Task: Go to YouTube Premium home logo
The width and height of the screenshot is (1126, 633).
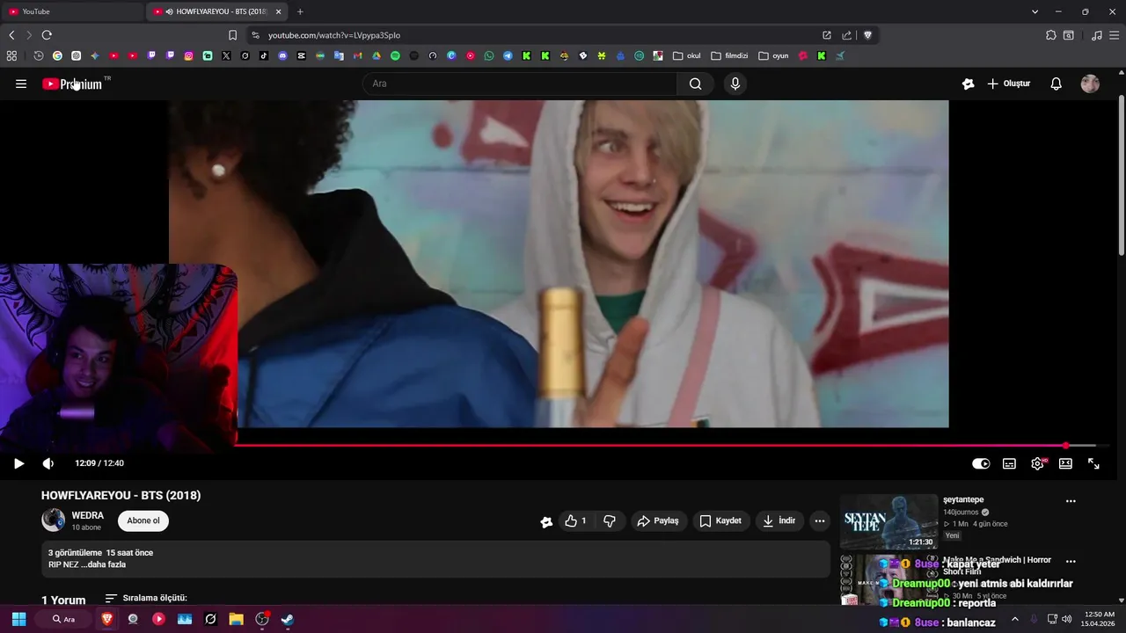Action: click(72, 84)
